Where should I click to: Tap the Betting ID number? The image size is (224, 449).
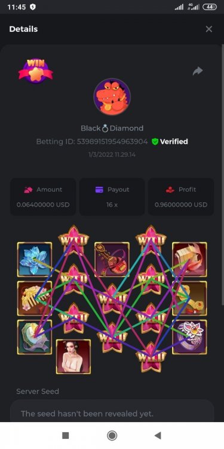point(112,141)
